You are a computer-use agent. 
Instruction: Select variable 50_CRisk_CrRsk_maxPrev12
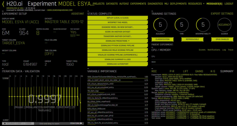click(118, 102)
